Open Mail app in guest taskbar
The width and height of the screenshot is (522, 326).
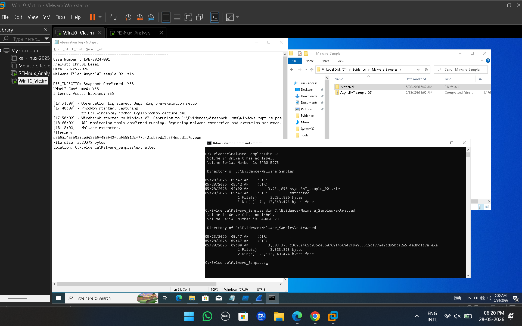[219, 298]
